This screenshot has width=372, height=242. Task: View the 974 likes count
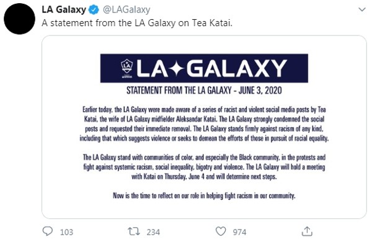[x=239, y=232]
